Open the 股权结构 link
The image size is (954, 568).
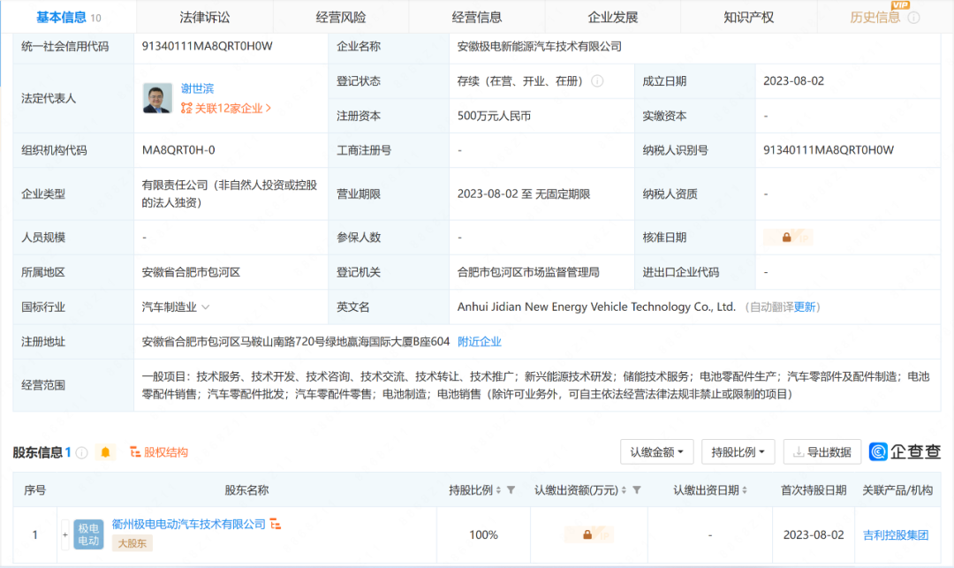165,452
